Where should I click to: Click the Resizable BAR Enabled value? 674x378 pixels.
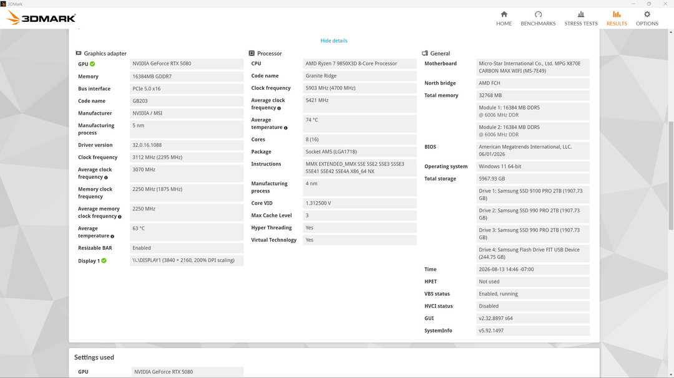[x=187, y=248]
